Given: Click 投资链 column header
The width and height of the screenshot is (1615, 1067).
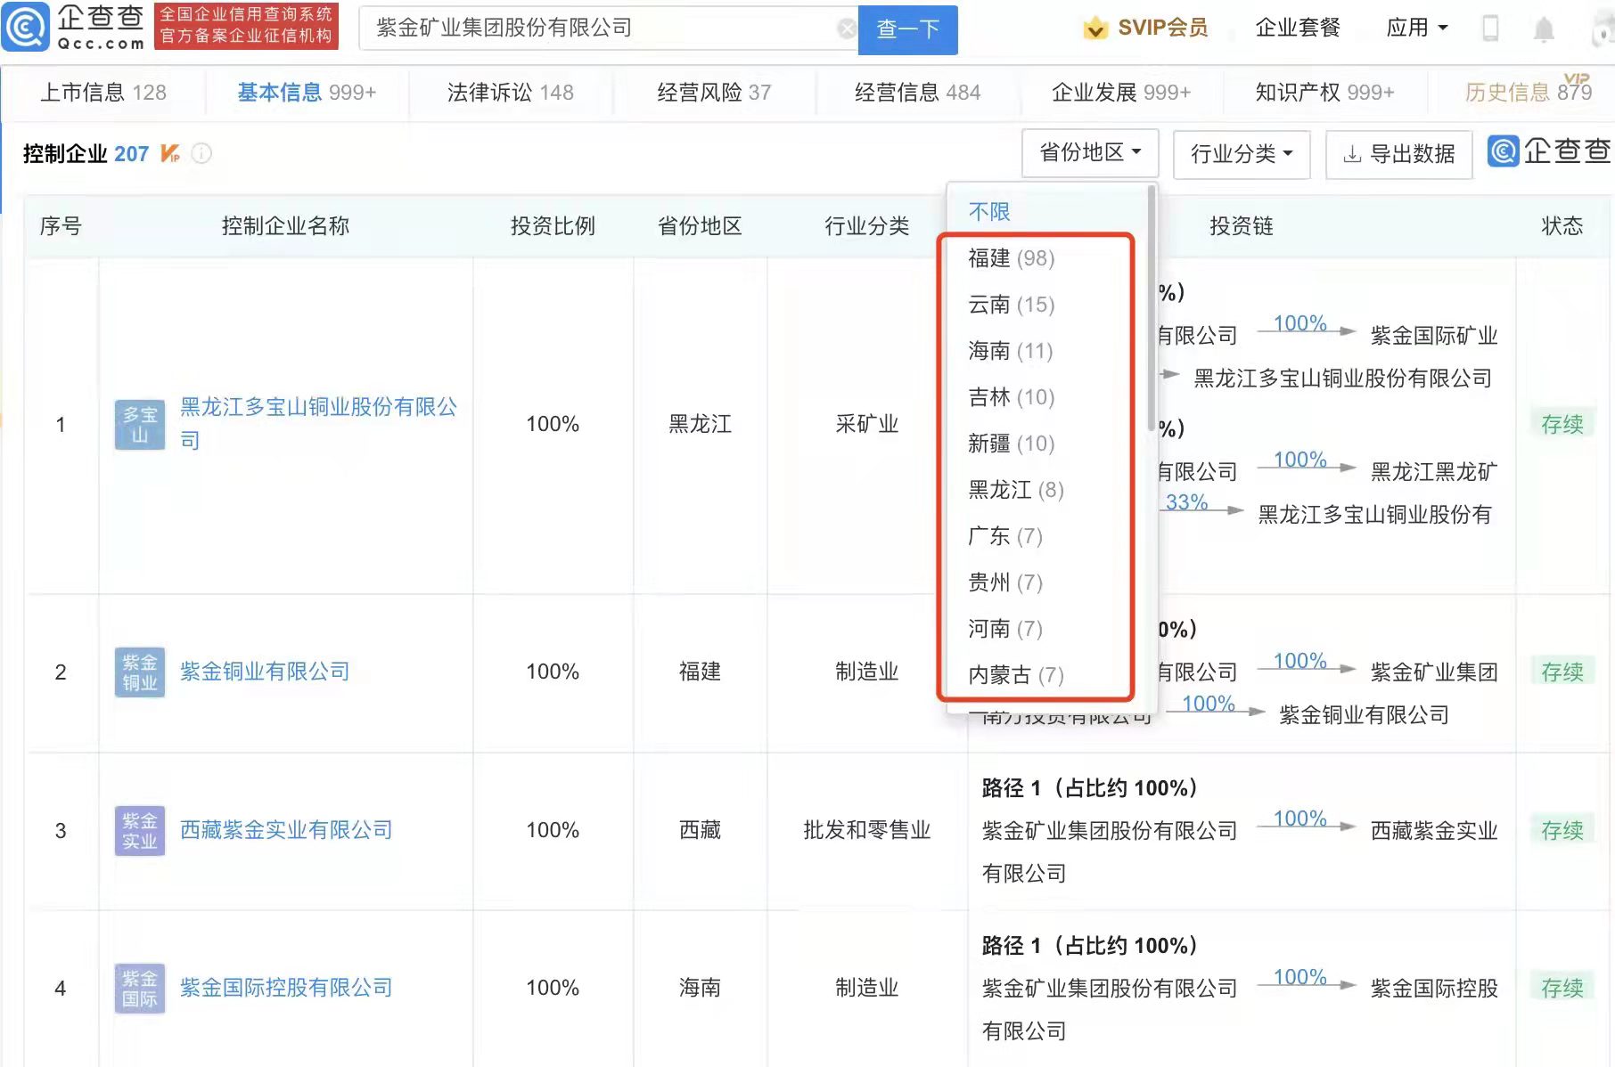Looking at the screenshot, I should pos(1242,226).
